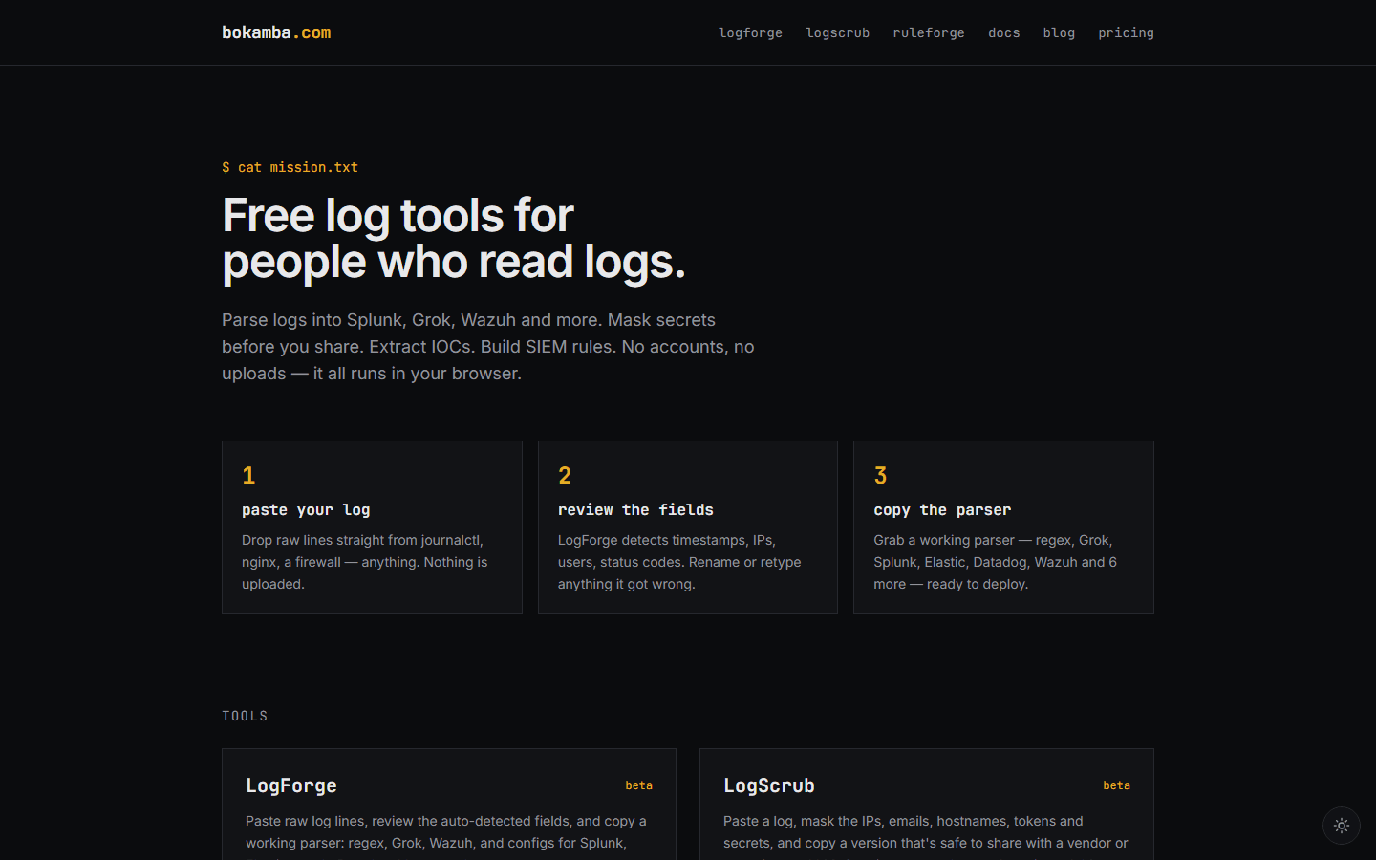Open the pricing nav link

[1126, 32]
